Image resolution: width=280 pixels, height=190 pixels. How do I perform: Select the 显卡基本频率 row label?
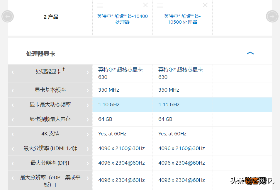coord(50,90)
